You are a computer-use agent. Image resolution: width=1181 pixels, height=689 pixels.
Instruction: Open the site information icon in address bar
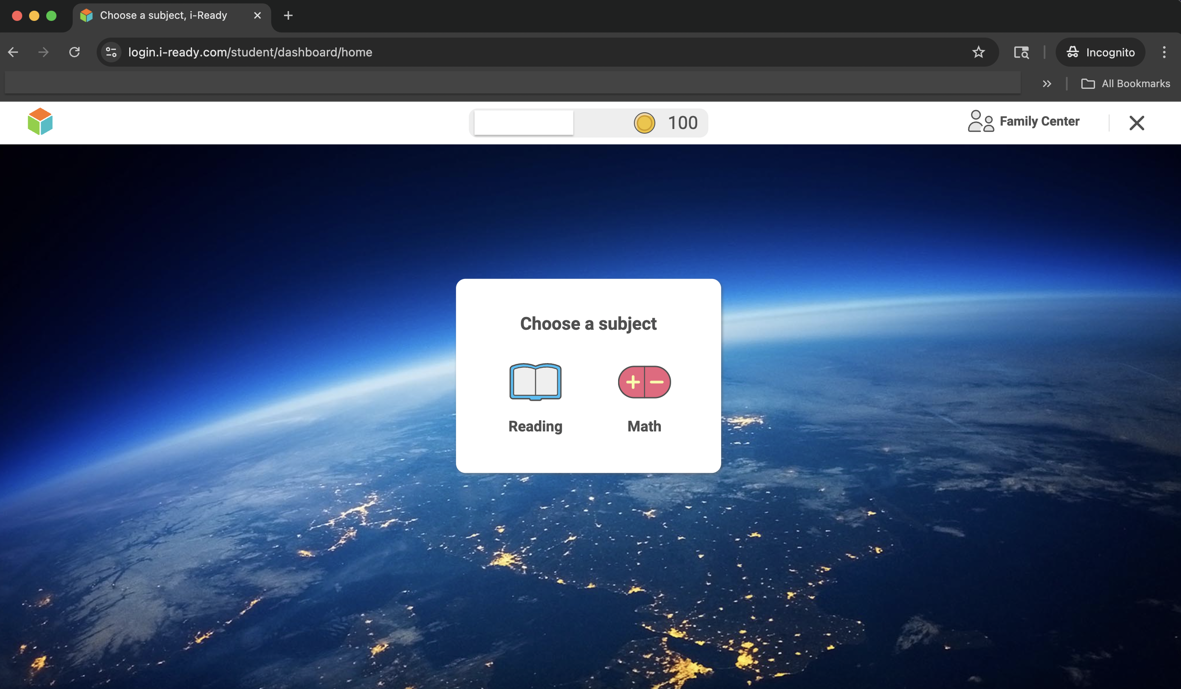(111, 52)
